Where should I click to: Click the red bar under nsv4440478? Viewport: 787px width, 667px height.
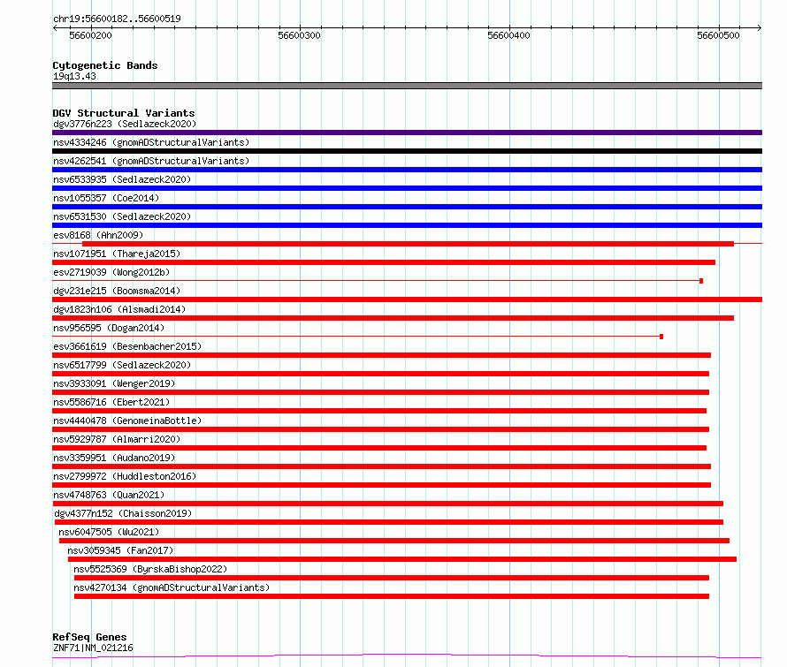tap(380, 429)
